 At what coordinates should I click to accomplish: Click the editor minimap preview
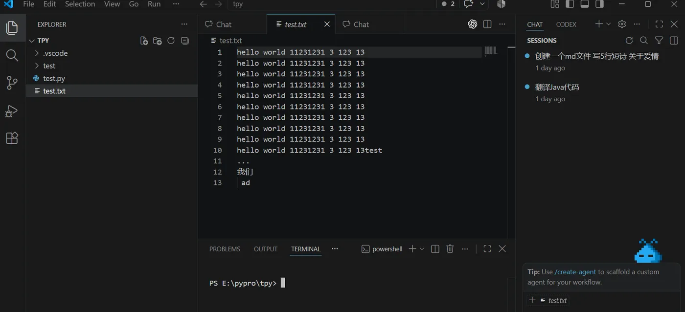pos(491,50)
